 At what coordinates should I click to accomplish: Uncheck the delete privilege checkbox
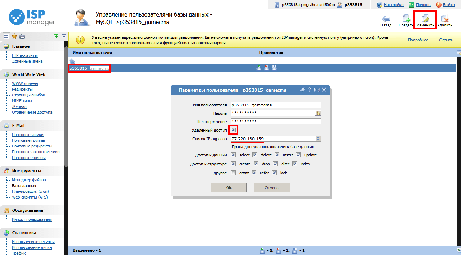point(255,155)
